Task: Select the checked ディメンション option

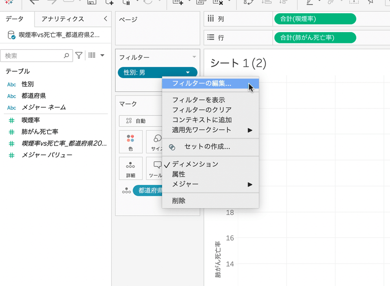Action: (x=211, y=164)
